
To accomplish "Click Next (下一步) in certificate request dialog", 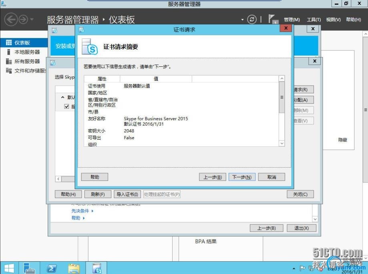I will coord(242,177).
